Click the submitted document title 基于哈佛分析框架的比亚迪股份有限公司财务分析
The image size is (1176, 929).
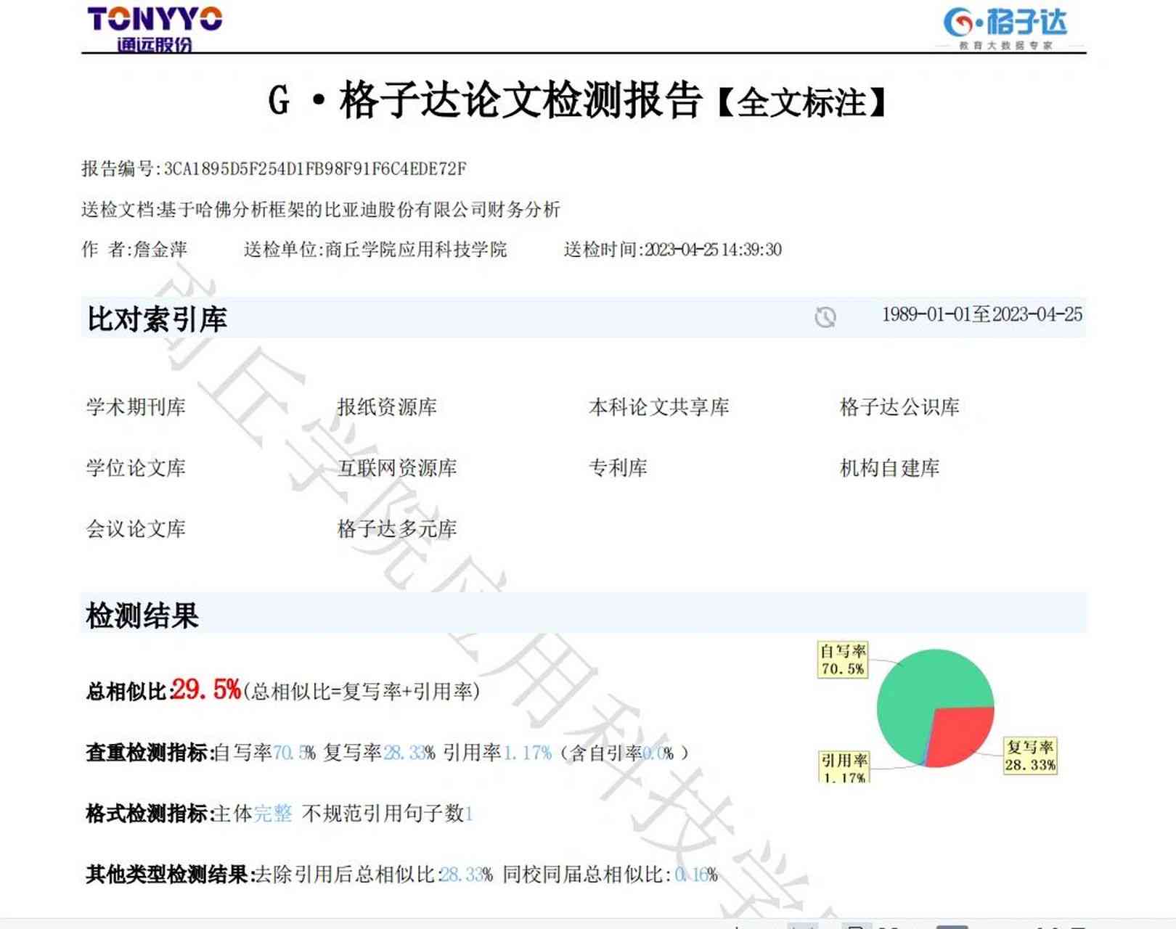coord(360,210)
